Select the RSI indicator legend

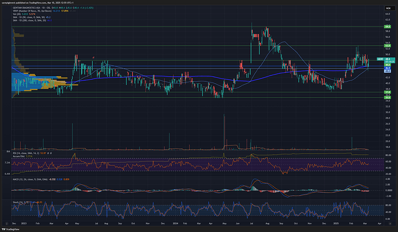click(x=32, y=154)
